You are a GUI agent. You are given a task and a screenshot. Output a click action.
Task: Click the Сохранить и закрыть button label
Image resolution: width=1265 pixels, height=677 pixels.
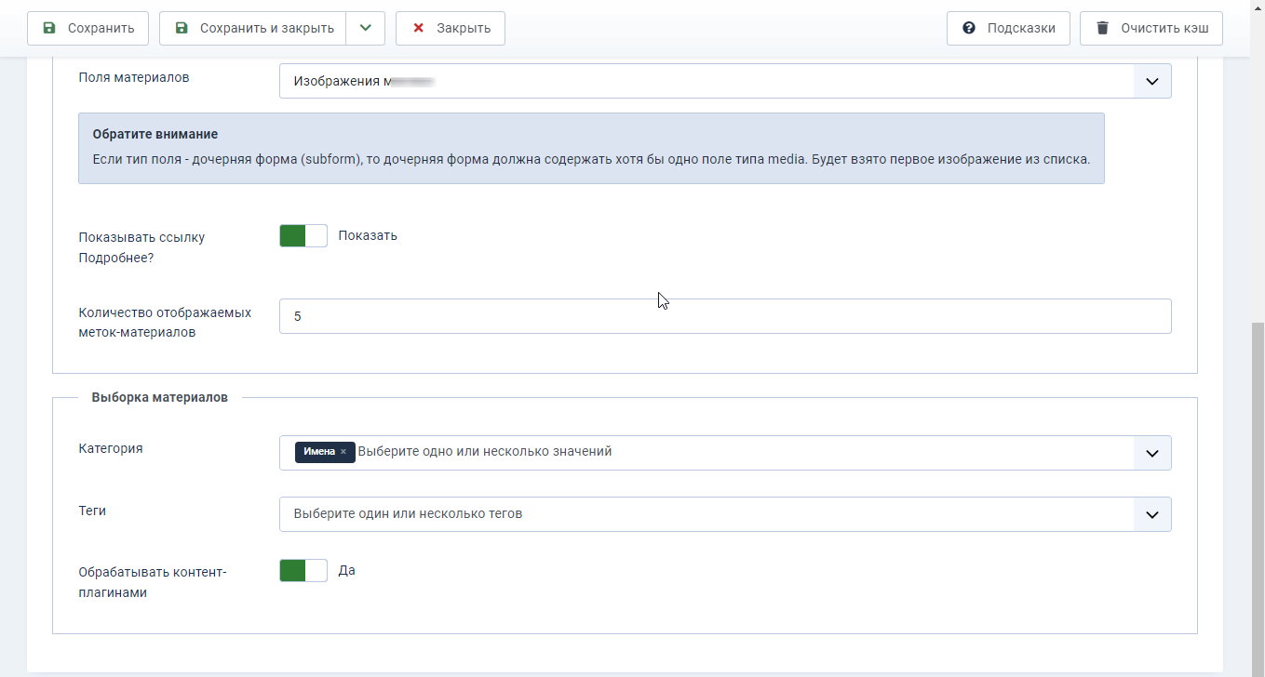pyautogui.click(x=266, y=28)
